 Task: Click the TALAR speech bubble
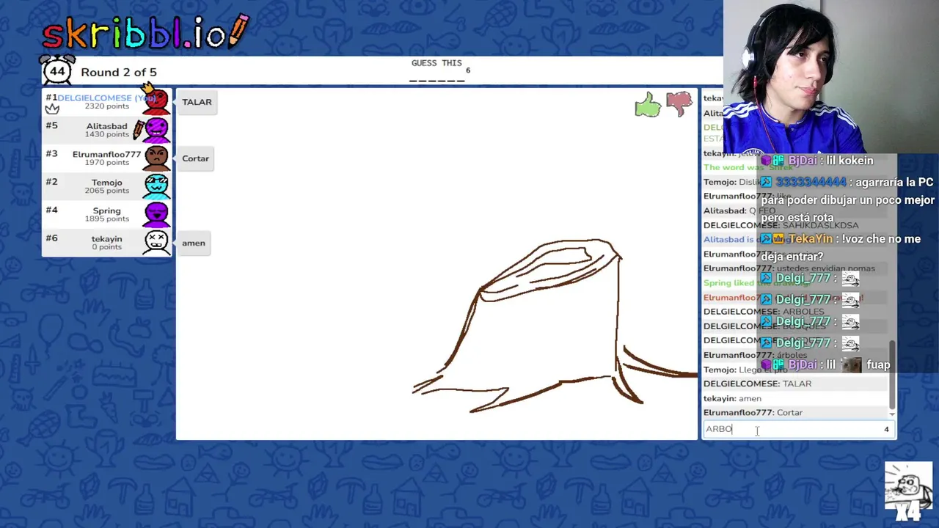197,102
